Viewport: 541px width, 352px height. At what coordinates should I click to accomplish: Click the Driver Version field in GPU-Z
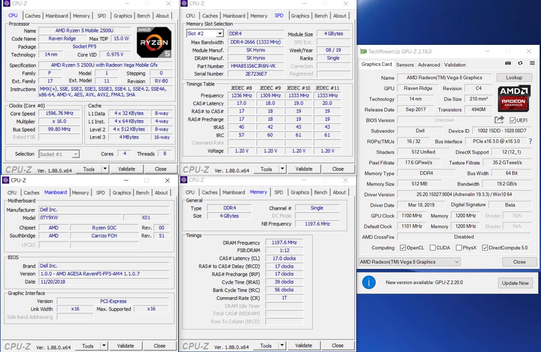[x=464, y=194]
